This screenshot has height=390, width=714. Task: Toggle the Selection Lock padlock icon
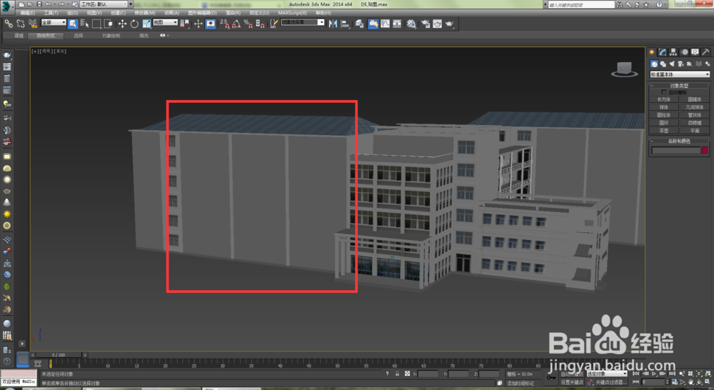pyautogui.click(x=397, y=374)
